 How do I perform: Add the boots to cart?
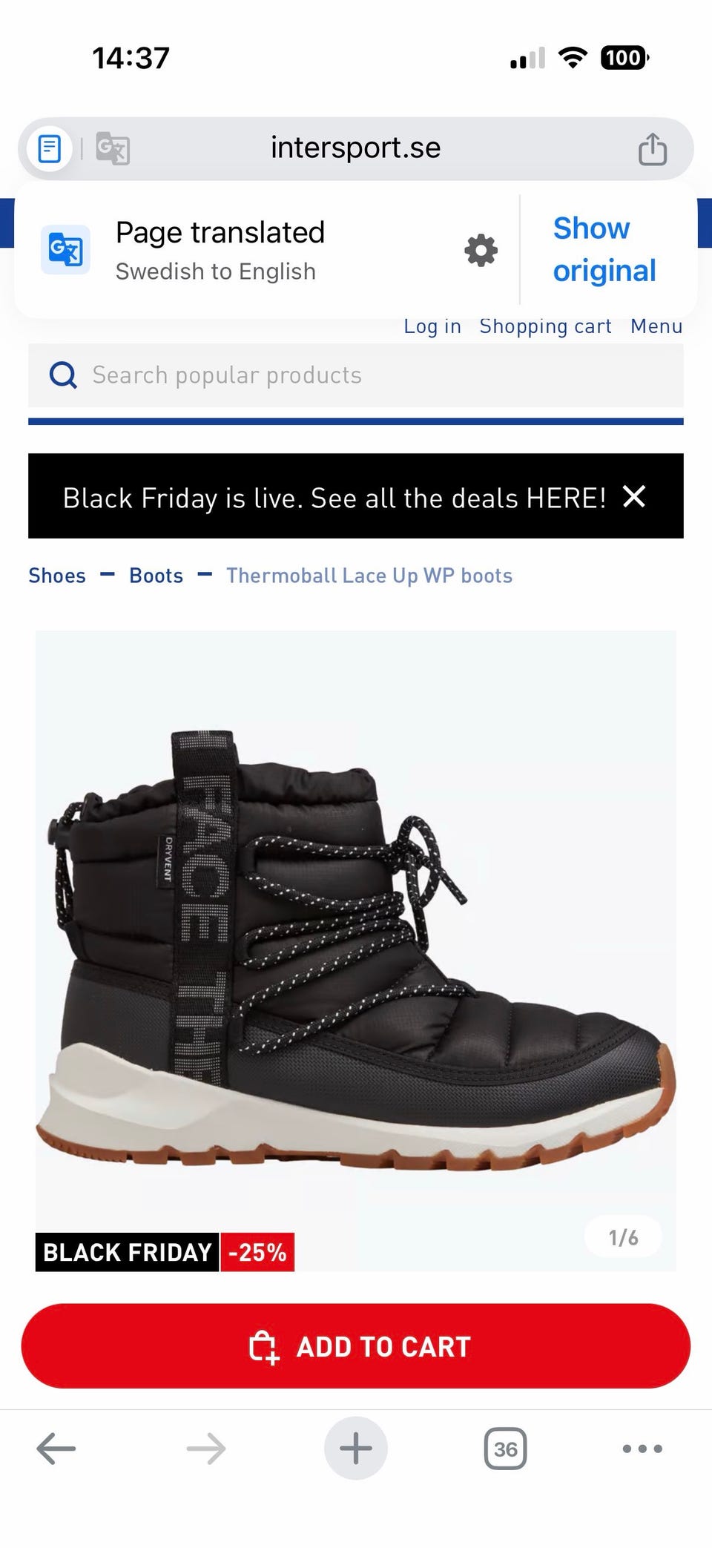click(x=356, y=1346)
